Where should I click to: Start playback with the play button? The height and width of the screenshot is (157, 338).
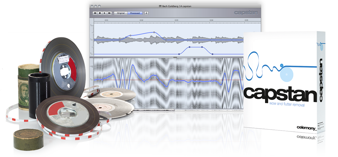click(x=104, y=13)
